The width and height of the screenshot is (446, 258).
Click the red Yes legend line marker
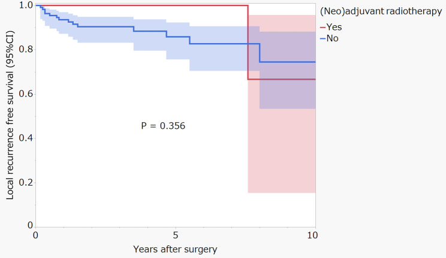tap(323, 28)
